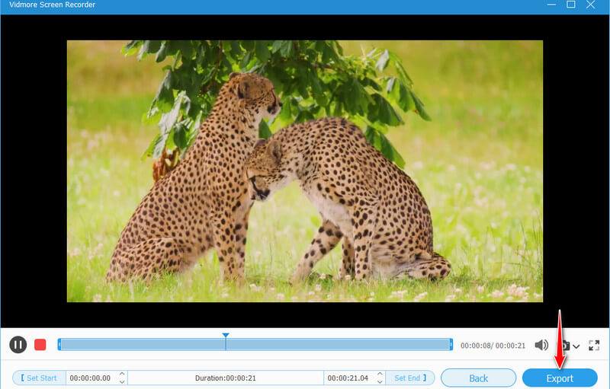
Task: Click the Set End trim button
Action: point(410,378)
